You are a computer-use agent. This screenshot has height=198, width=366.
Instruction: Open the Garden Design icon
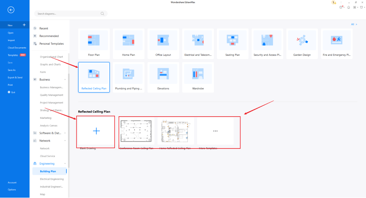coord(302,40)
